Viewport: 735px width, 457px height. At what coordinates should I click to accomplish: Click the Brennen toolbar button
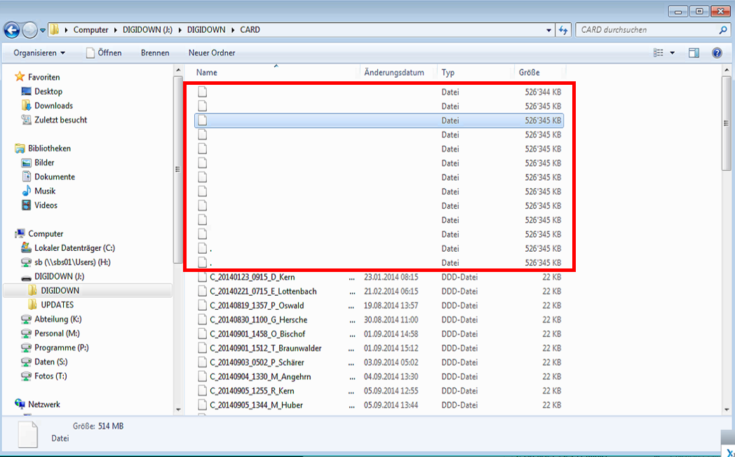tap(154, 53)
